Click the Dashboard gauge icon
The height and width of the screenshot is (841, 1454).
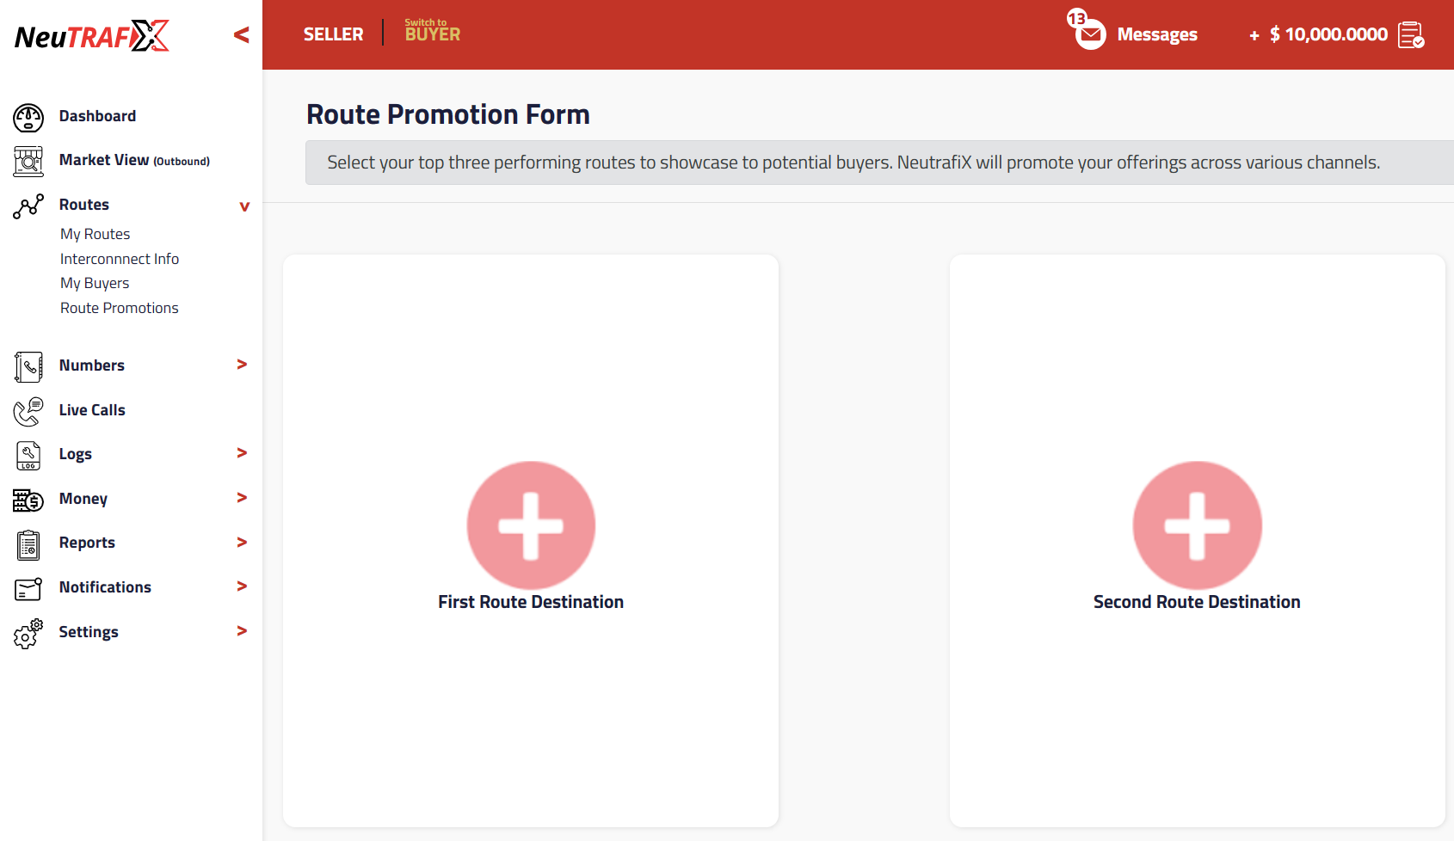point(28,117)
